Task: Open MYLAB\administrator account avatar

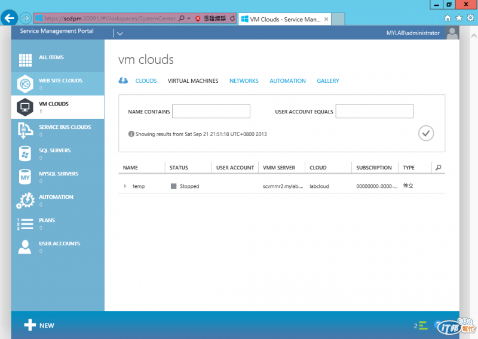Action: [452, 33]
